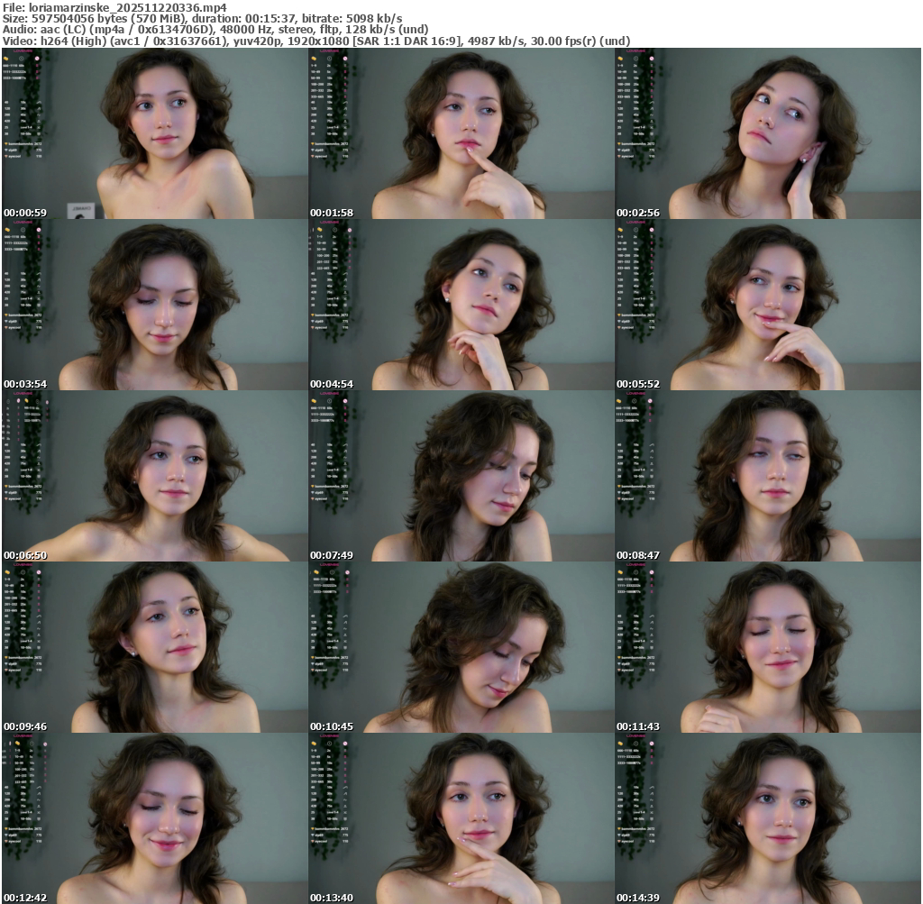Click the header line starting with 'File:'
This screenshot has width=923, height=904.
(114, 7)
